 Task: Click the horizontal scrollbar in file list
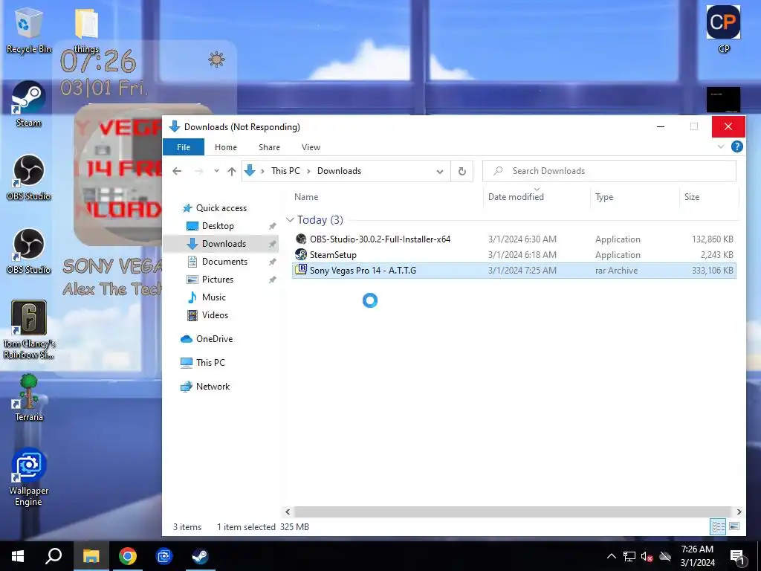pyautogui.click(x=512, y=512)
